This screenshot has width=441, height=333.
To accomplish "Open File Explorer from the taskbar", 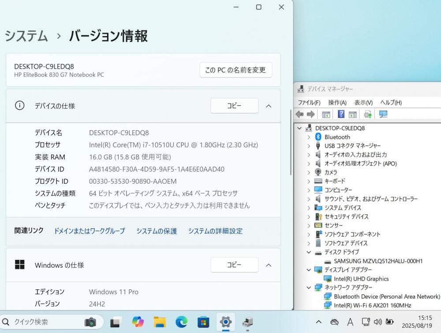I will click(160, 322).
